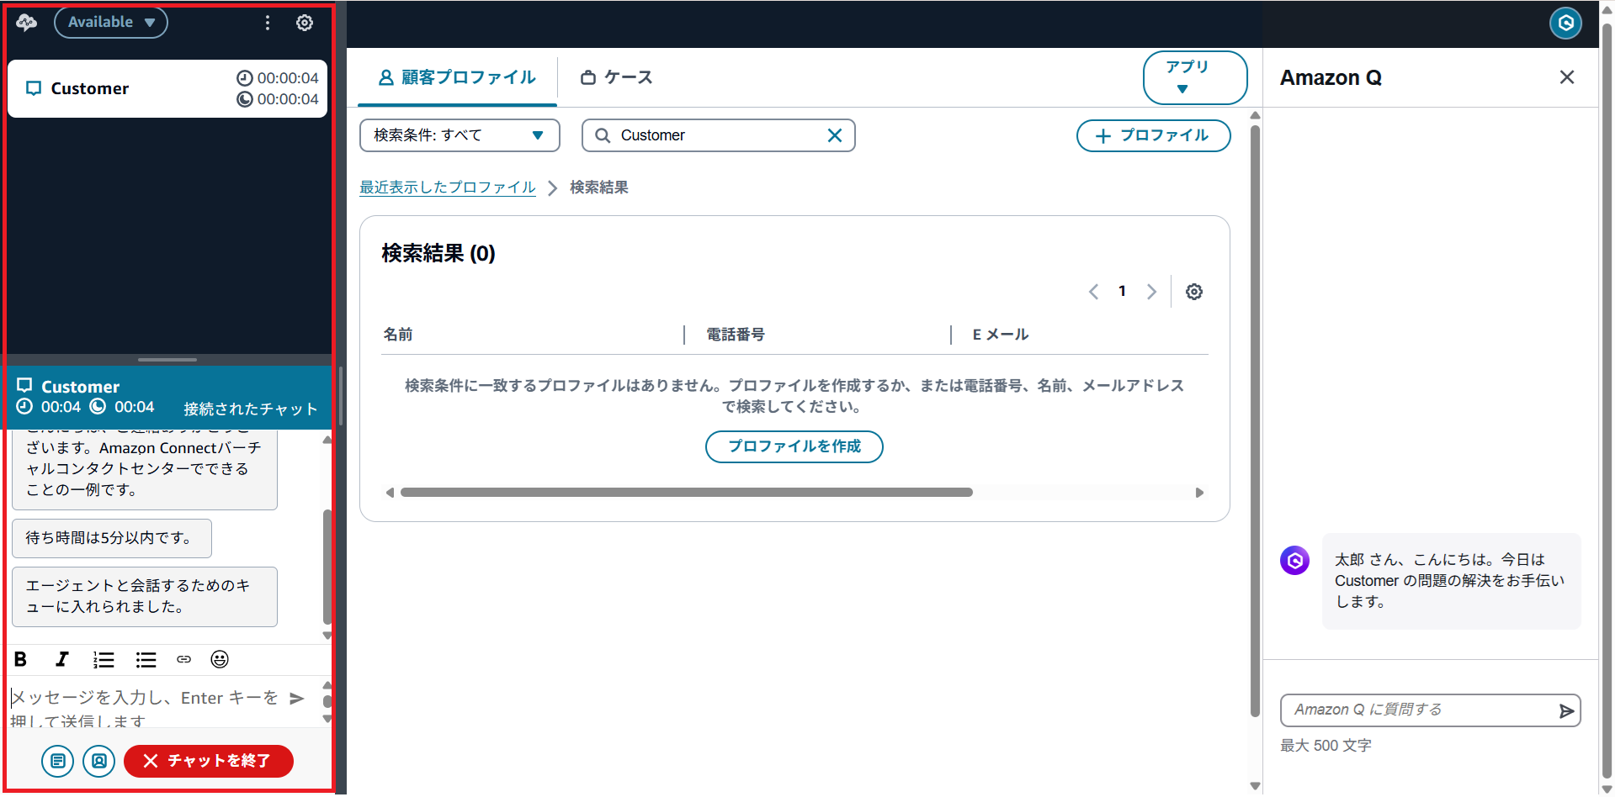
Task: Click page number 1 in pagination
Action: [x=1122, y=292]
